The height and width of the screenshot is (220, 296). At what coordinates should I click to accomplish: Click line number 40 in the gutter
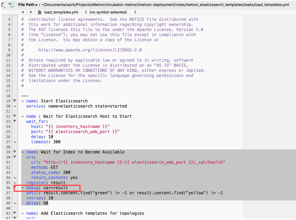tap(8, 208)
